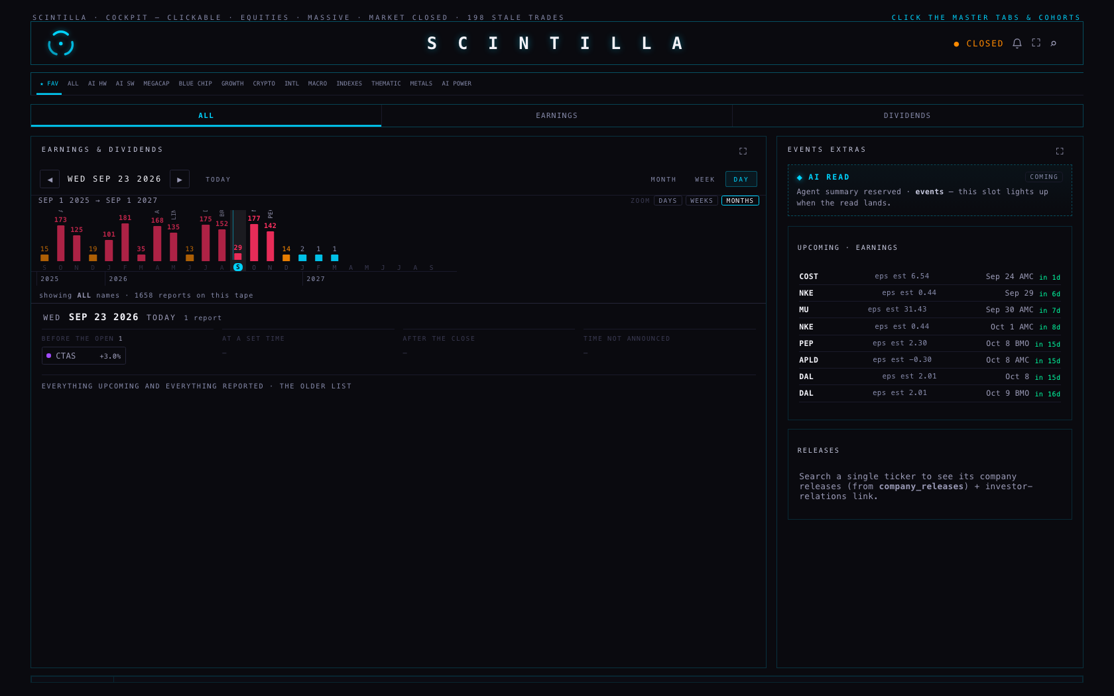Go to next day arrow
The image size is (1114, 696).
tap(180, 179)
